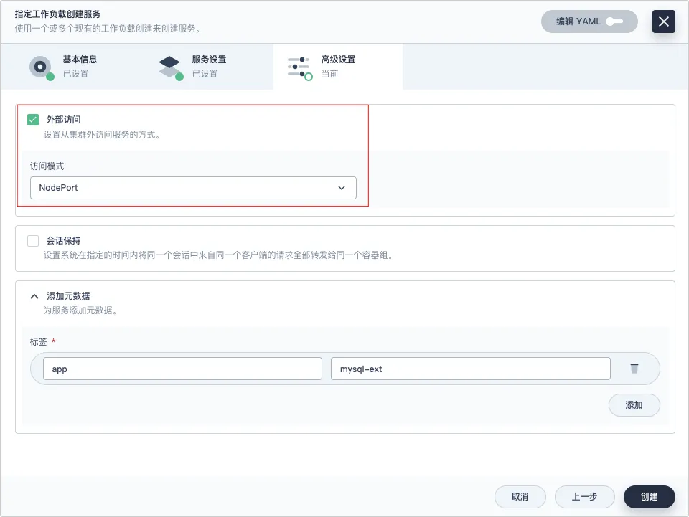Click the 会话保持 label text
The height and width of the screenshot is (517, 689).
[63, 240]
